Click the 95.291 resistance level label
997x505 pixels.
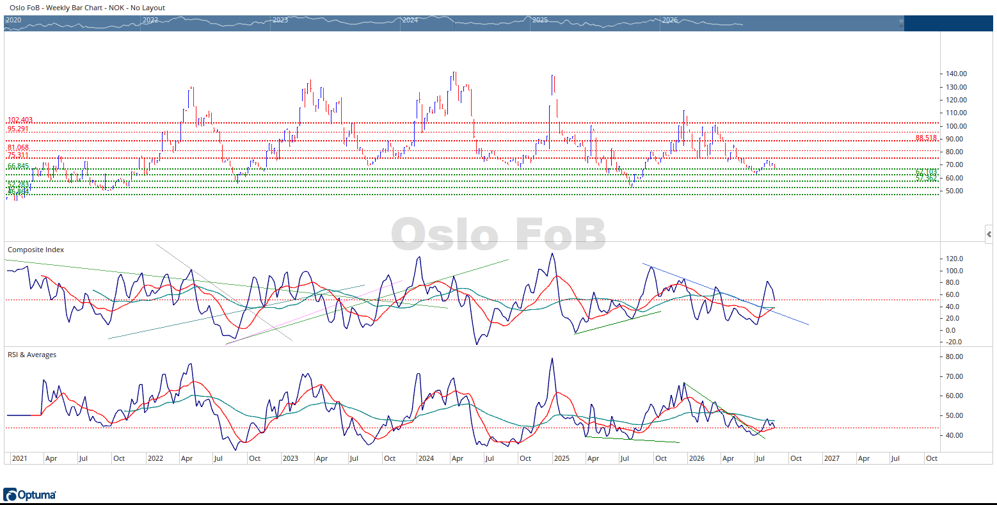pyautogui.click(x=18, y=129)
